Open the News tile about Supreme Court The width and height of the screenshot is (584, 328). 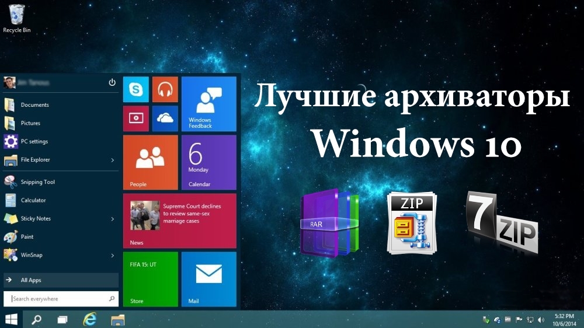coord(180,221)
